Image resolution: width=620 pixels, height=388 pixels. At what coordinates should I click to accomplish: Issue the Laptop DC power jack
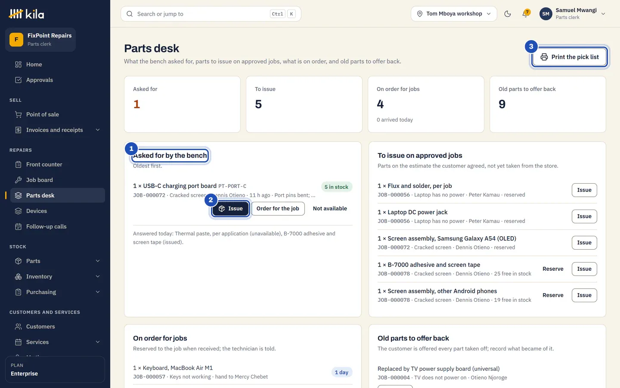click(x=584, y=216)
